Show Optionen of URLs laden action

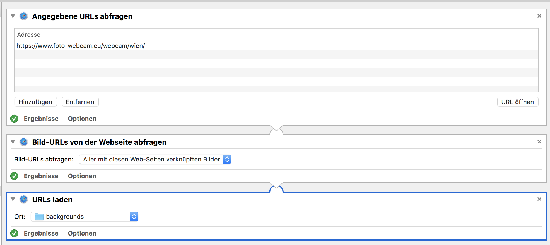82,233
